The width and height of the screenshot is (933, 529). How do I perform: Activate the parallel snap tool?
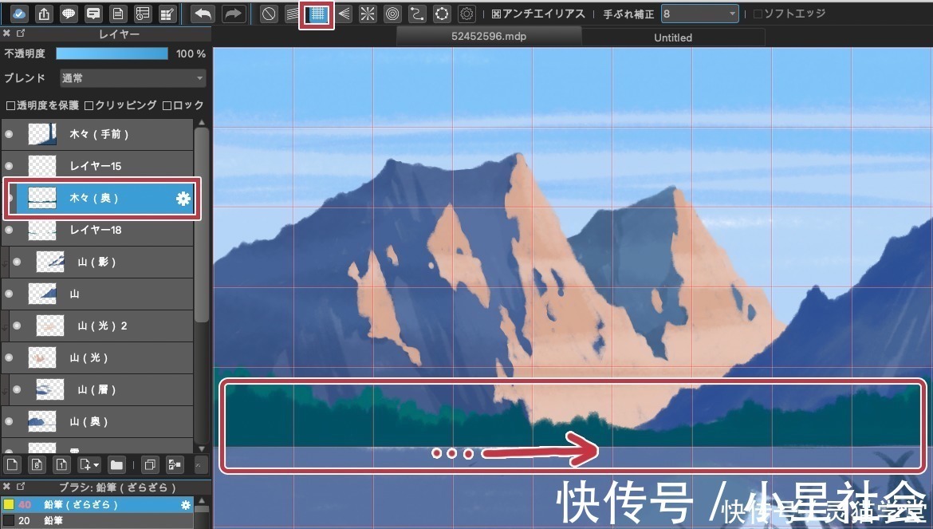click(x=293, y=14)
